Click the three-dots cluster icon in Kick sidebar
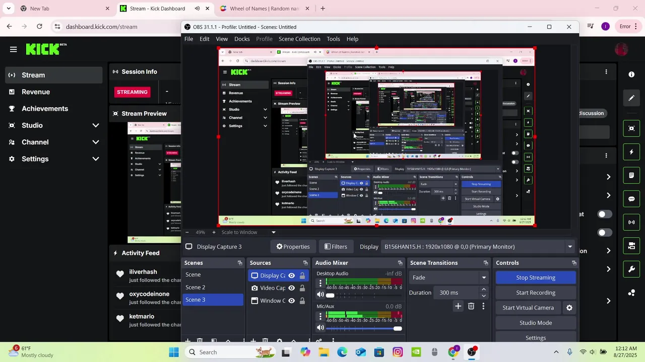Viewport: 645px width, 362px height. 631,293
